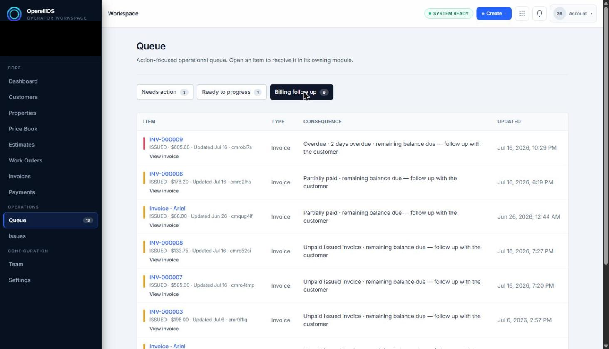Select Queue in the sidebar

click(50, 220)
